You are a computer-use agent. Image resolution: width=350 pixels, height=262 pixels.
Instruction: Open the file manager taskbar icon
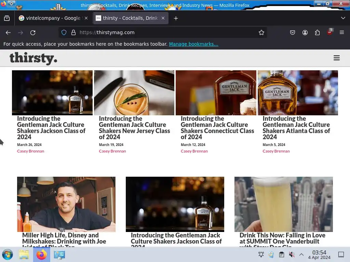pyautogui.click(x=24, y=254)
